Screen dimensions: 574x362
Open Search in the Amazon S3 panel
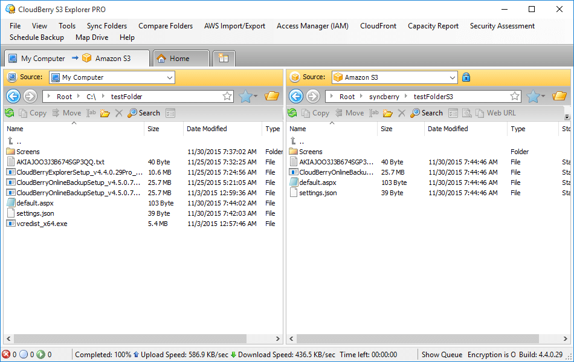427,112
